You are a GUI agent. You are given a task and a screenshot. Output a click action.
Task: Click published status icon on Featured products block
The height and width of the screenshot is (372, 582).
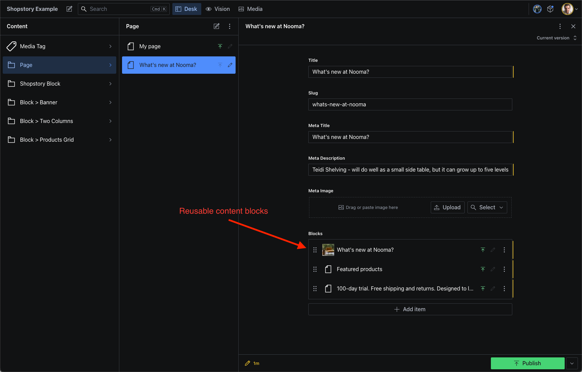[x=483, y=269]
